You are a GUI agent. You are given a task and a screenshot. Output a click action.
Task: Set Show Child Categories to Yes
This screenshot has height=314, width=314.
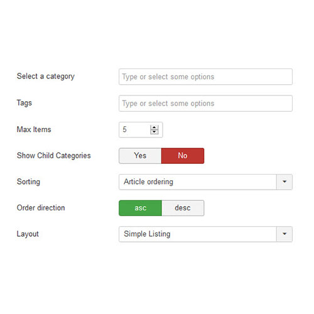[x=140, y=156]
